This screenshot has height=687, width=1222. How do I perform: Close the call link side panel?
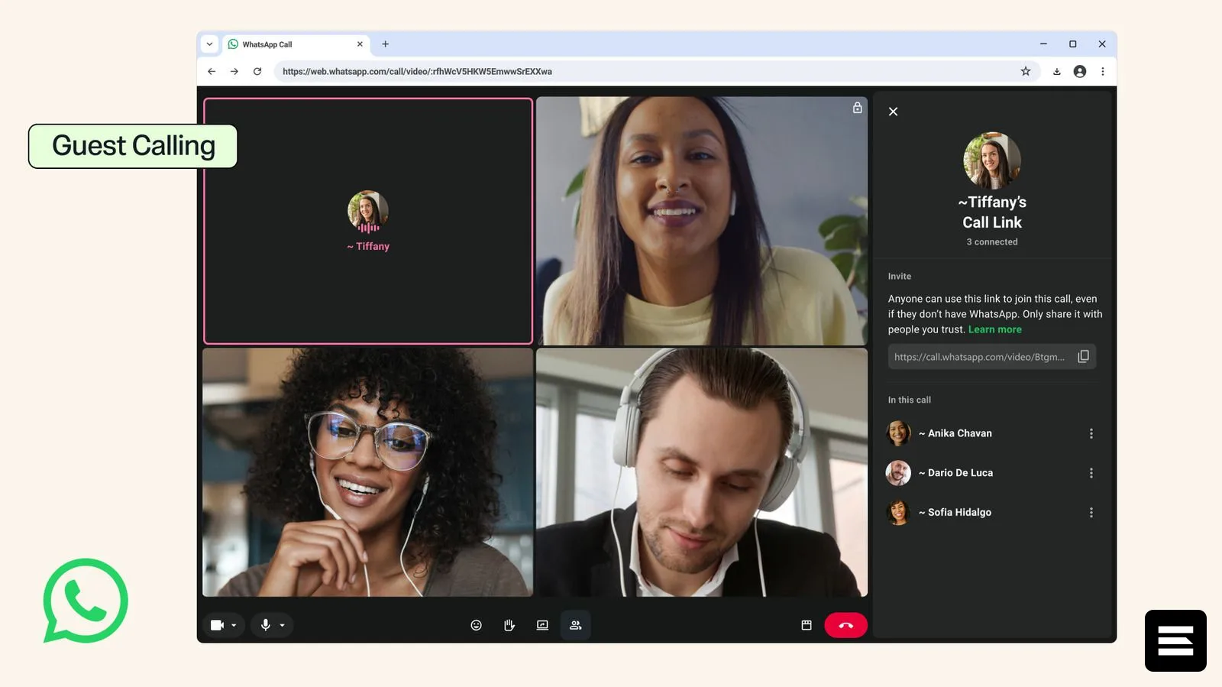point(893,112)
